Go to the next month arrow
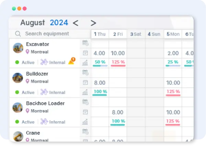The image size is (206, 148). coord(93,23)
